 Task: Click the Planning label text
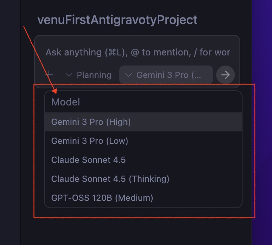(94, 75)
